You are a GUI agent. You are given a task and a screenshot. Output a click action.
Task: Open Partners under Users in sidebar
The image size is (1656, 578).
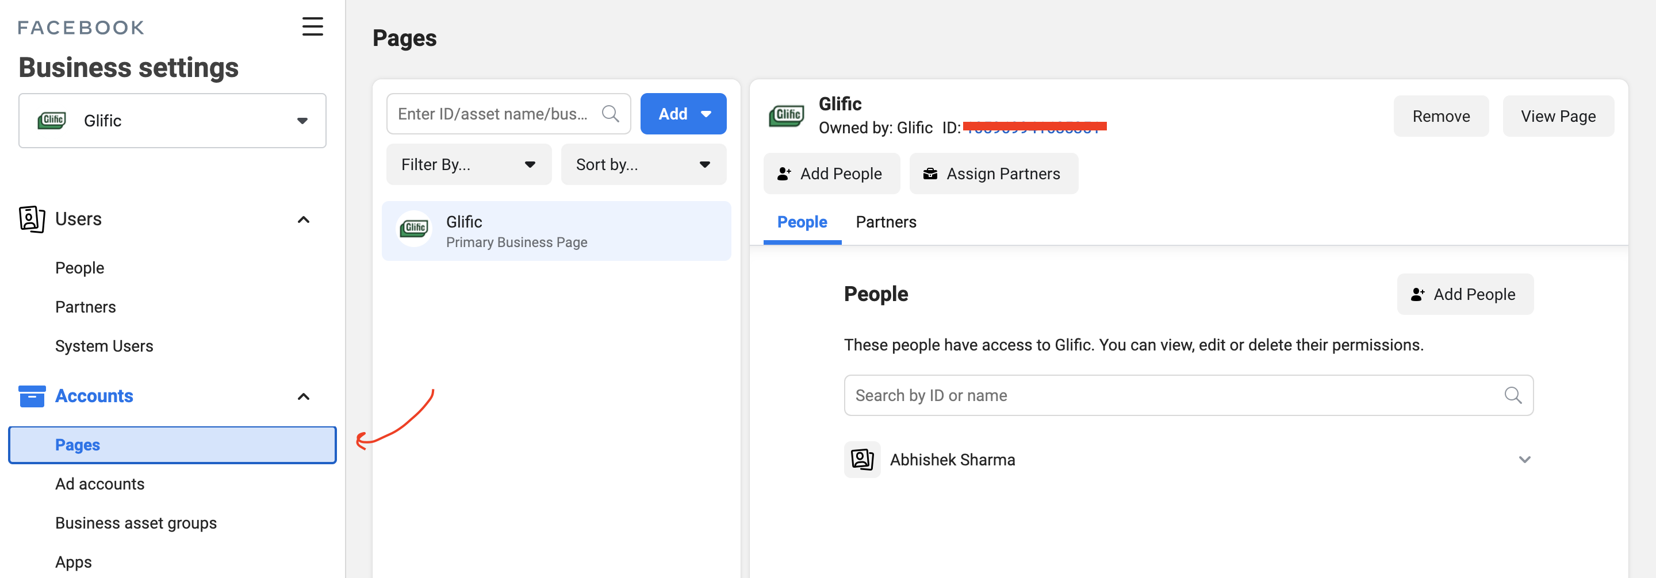click(86, 307)
